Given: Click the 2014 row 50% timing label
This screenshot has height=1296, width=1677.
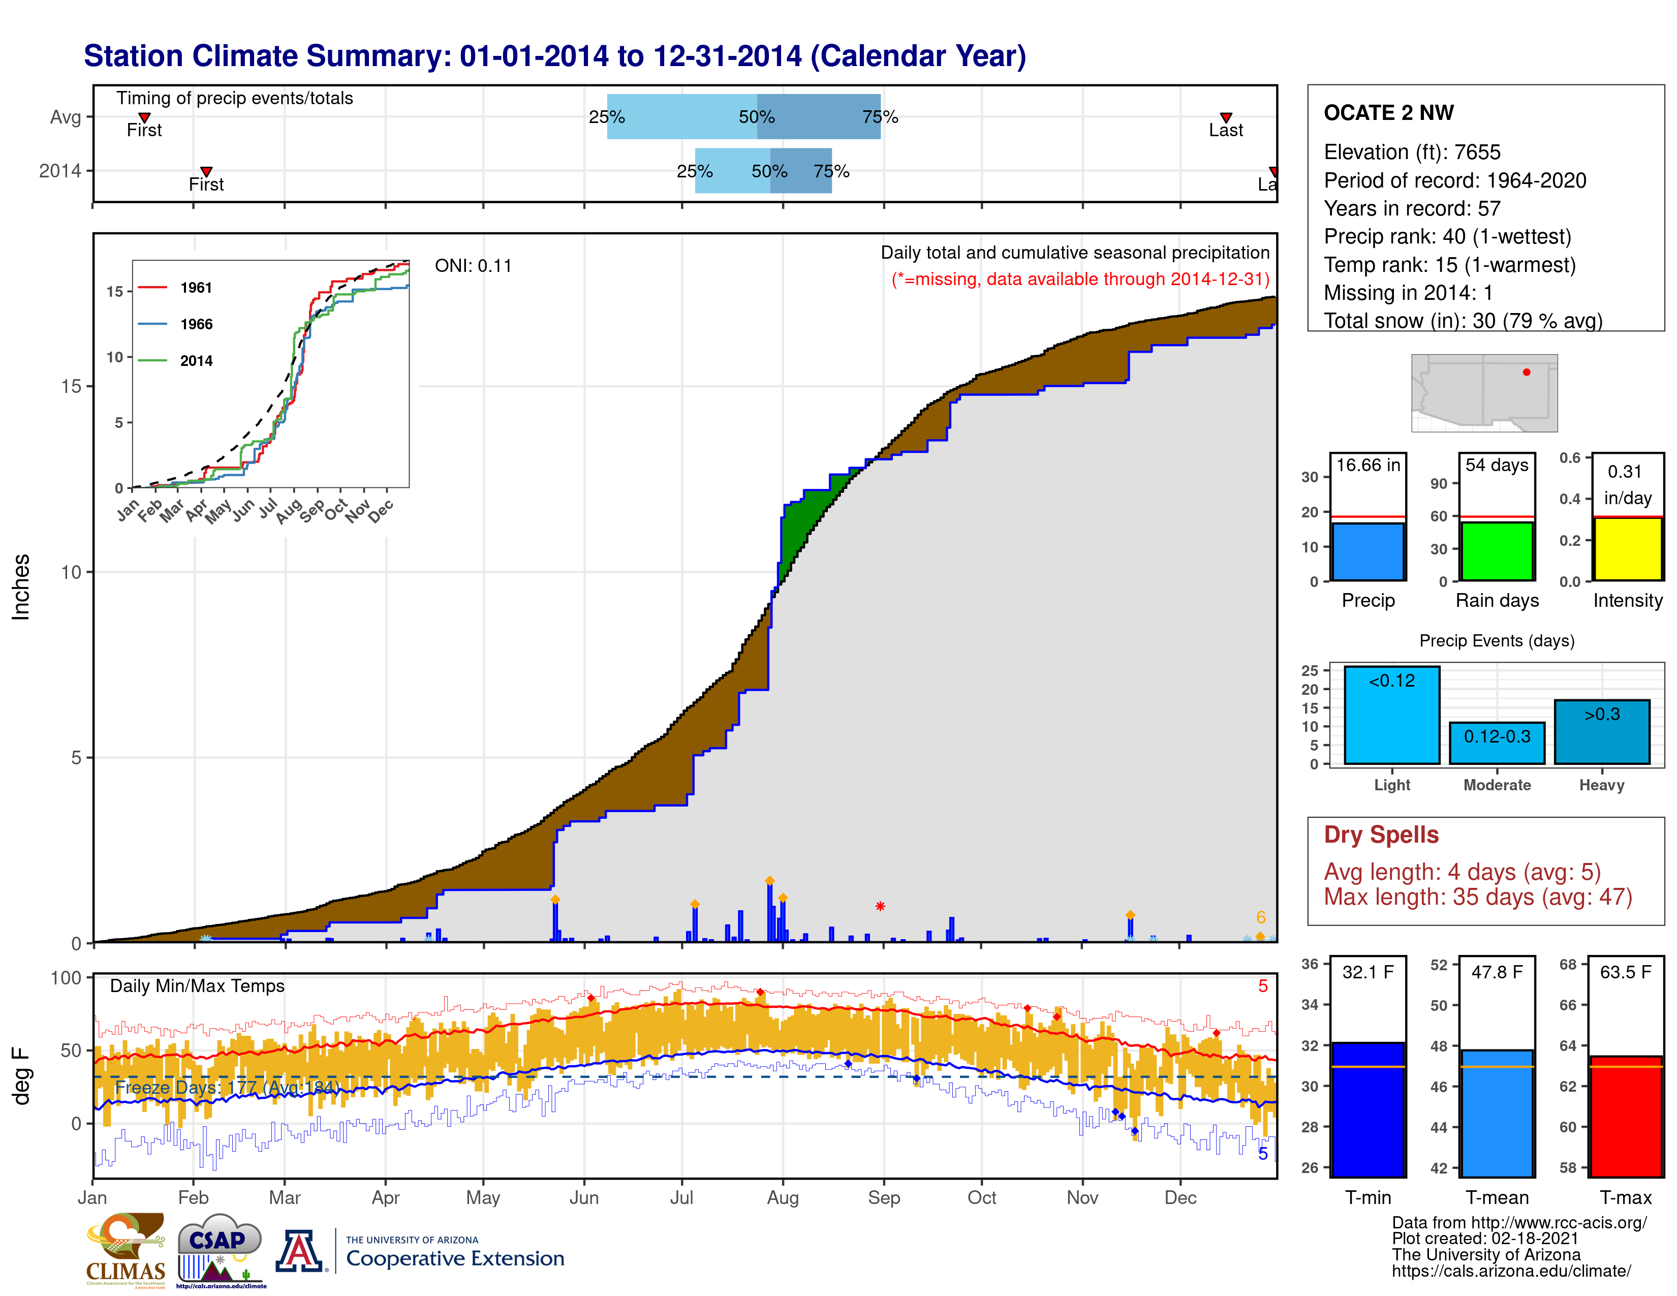Looking at the screenshot, I should 769,171.
